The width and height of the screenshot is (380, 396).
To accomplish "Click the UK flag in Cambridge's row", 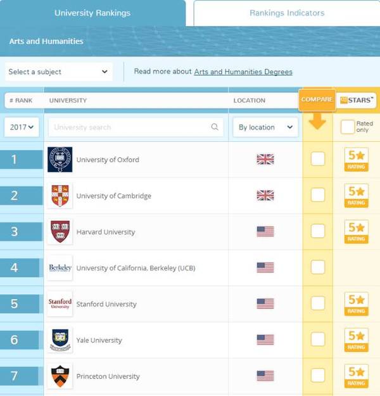I will (x=265, y=196).
